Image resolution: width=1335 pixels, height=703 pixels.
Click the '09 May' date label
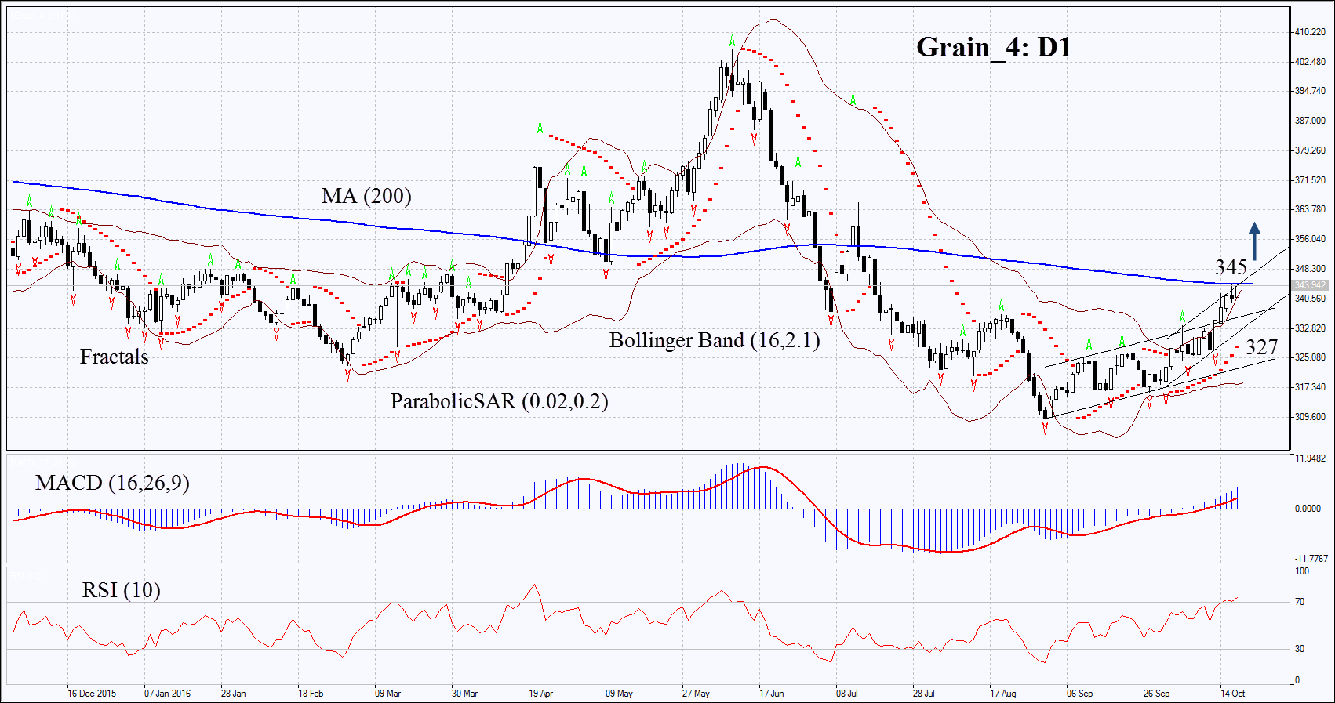coord(619,694)
